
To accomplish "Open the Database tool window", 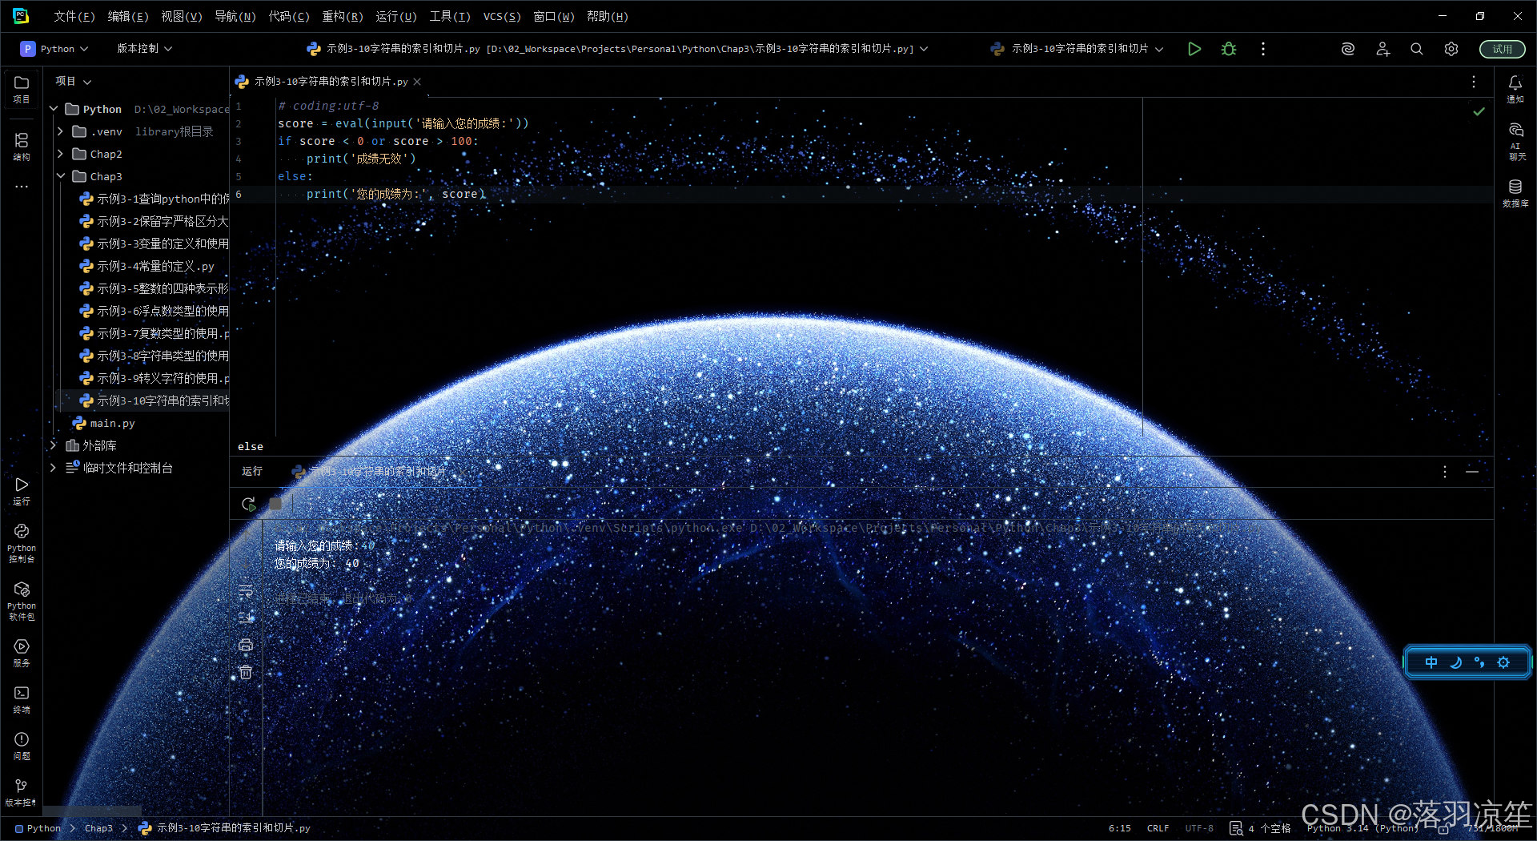I will point(1515,193).
